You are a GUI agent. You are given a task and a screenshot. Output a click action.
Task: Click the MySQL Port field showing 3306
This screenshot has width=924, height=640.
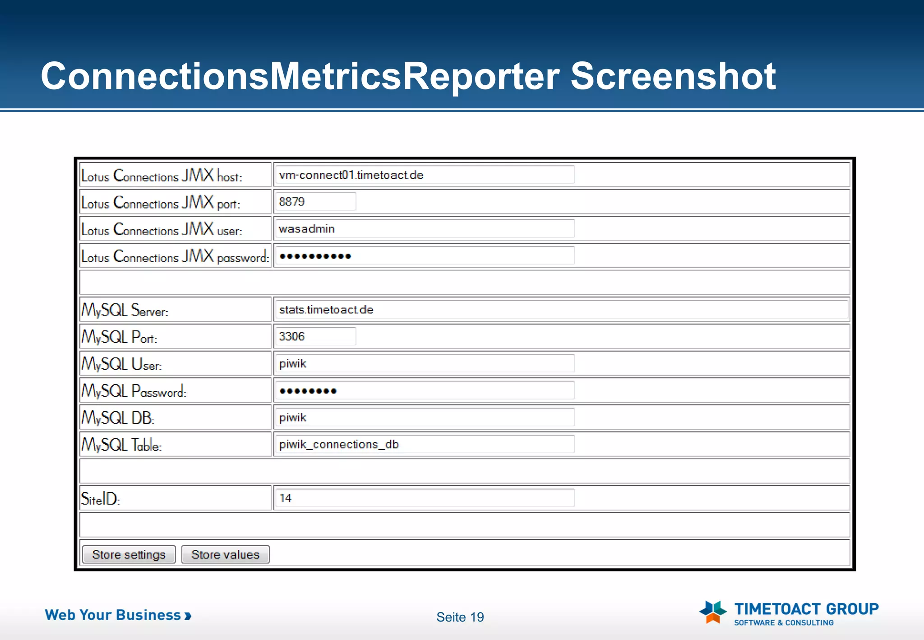[x=315, y=336]
